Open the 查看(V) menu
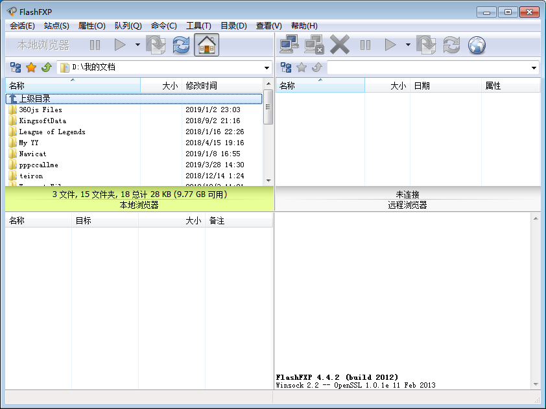Viewport: 546px width, 409px height. click(x=269, y=26)
